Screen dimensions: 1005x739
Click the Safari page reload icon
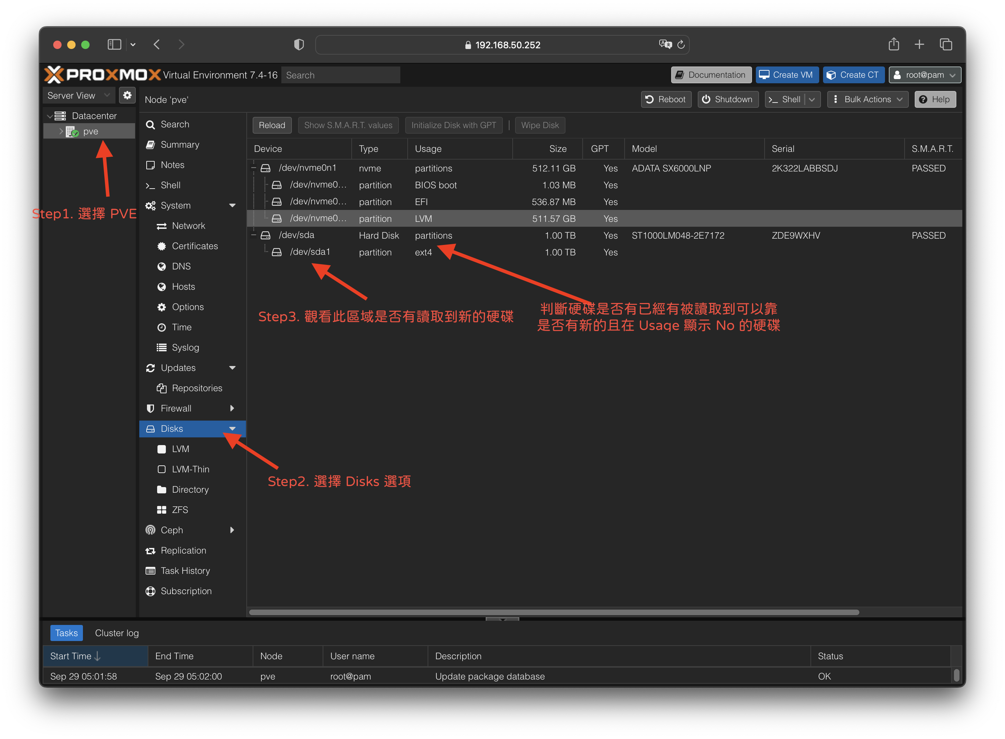pos(681,45)
